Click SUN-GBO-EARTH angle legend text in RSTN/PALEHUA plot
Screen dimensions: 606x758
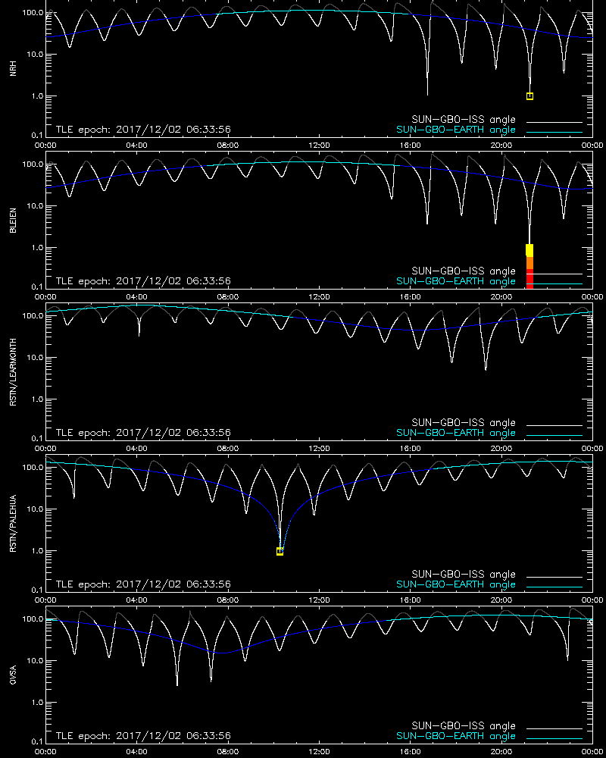click(456, 584)
